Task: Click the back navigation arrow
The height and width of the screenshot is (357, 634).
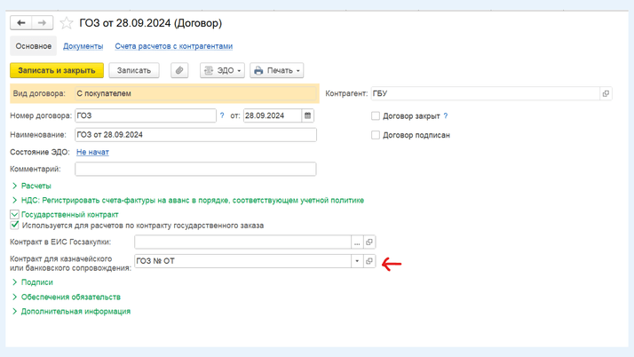Action: click(x=21, y=23)
